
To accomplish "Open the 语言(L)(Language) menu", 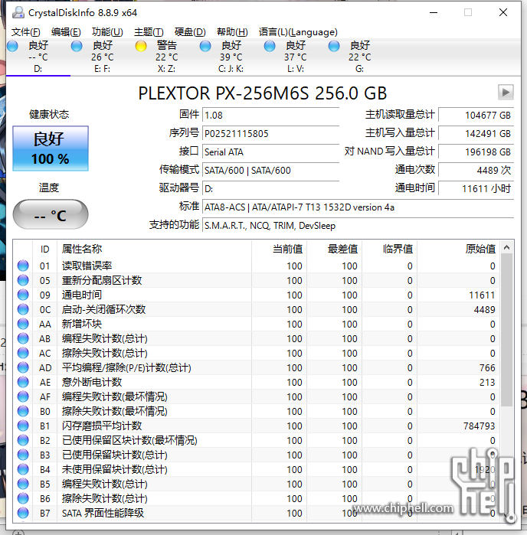I will (298, 32).
